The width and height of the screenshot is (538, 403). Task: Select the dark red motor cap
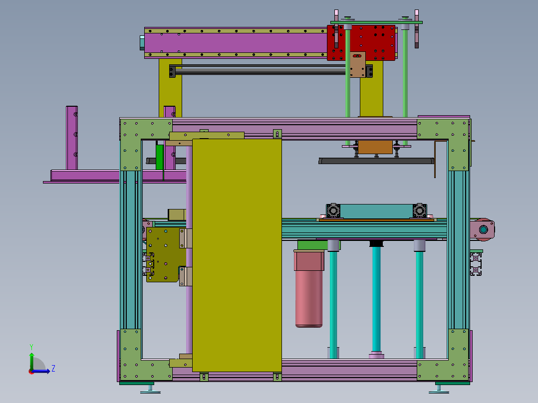309,260
